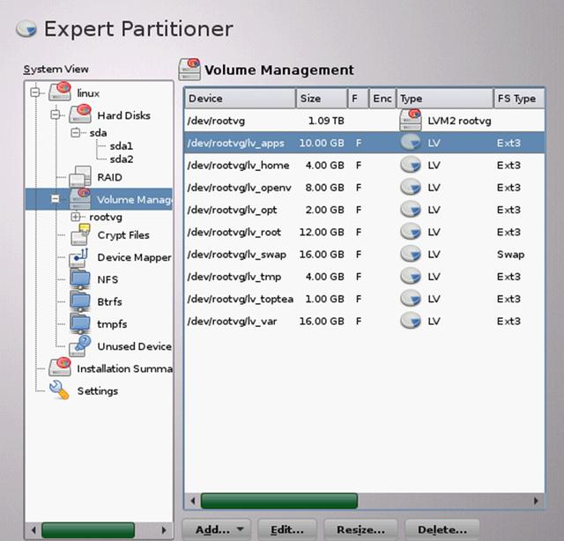Viewport: 564px width, 541px height.
Task: Sort table by Enc column
Action: 382,98
